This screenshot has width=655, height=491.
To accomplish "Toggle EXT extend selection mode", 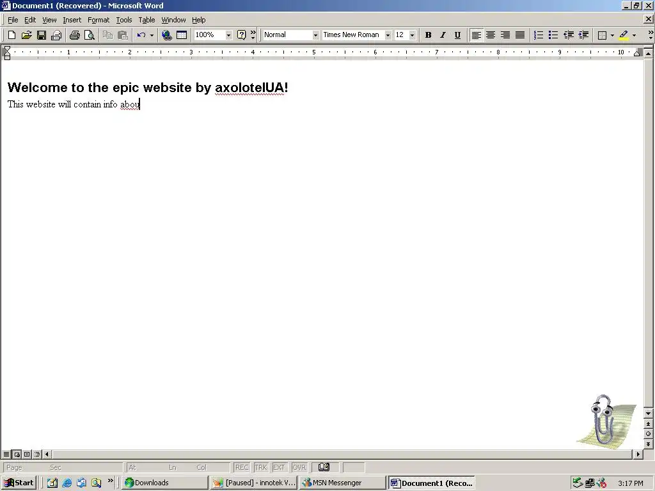I will 279,467.
